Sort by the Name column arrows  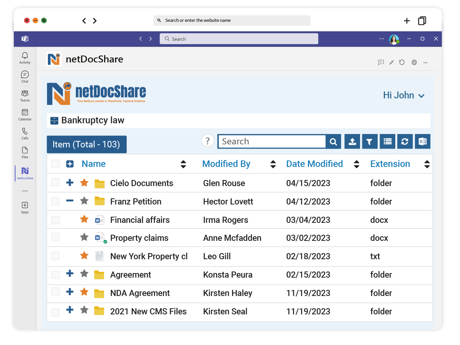pos(183,164)
